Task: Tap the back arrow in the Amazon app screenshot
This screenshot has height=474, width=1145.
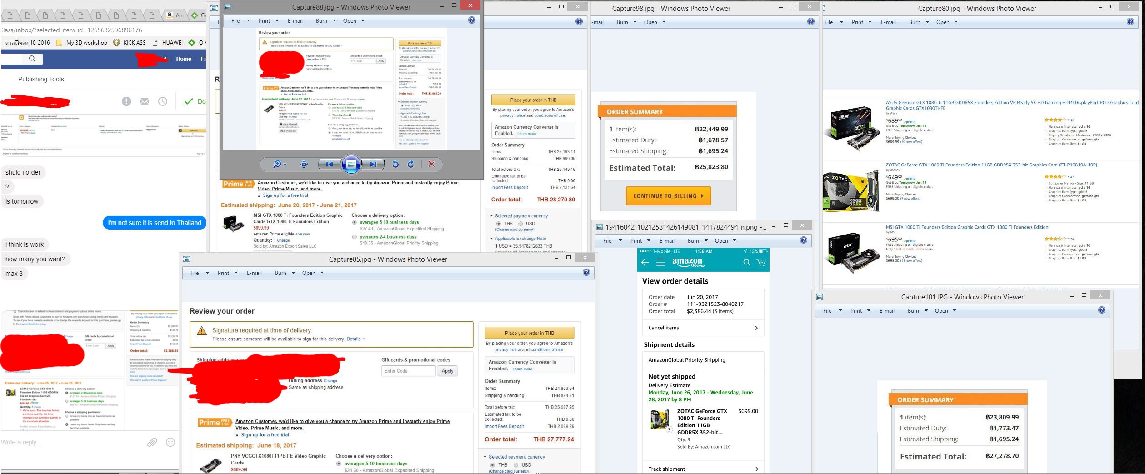Action: pyautogui.click(x=645, y=262)
